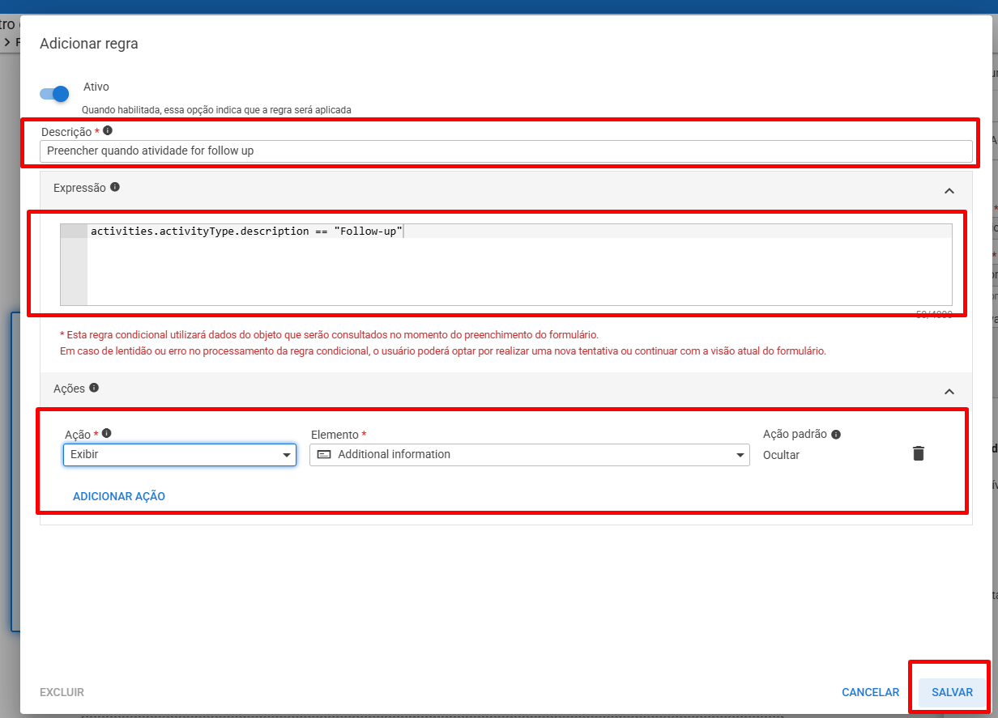998x718 pixels.
Task: Toggle the Ativo switch
Action: coord(55,94)
